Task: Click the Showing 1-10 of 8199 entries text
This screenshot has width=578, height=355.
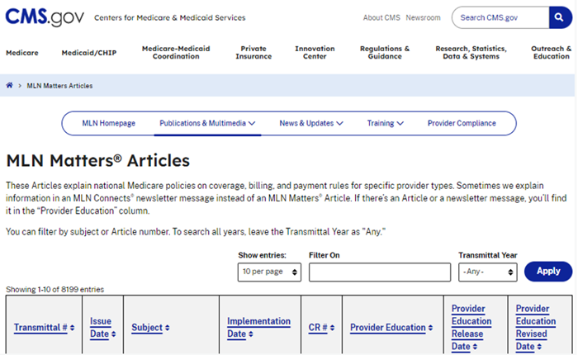Action: point(55,290)
